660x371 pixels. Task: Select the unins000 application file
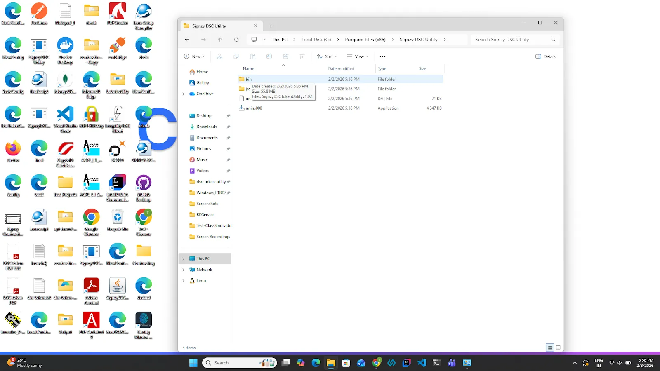pyautogui.click(x=340, y=108)
